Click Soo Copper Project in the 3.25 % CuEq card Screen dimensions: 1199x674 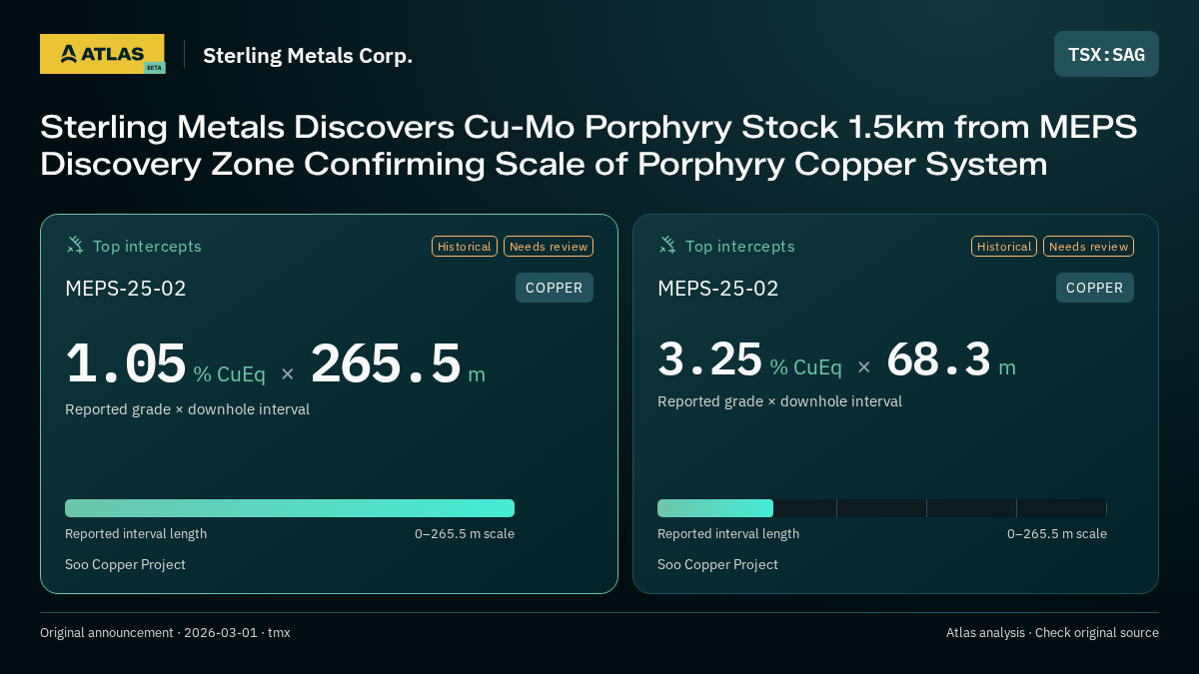click(x=717, y=564)
